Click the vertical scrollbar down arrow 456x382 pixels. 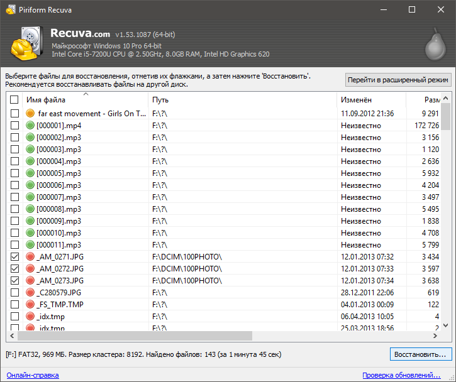coord(445,325)
